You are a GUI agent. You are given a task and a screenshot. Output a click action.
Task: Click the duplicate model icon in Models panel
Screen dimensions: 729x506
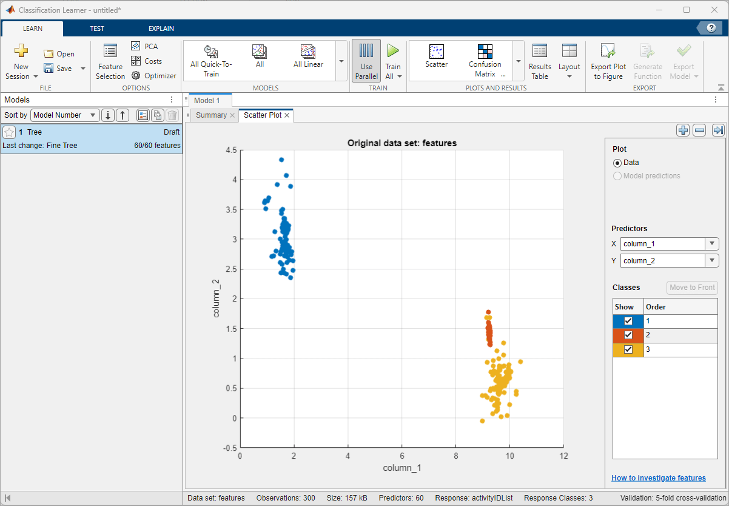[157, 115]
